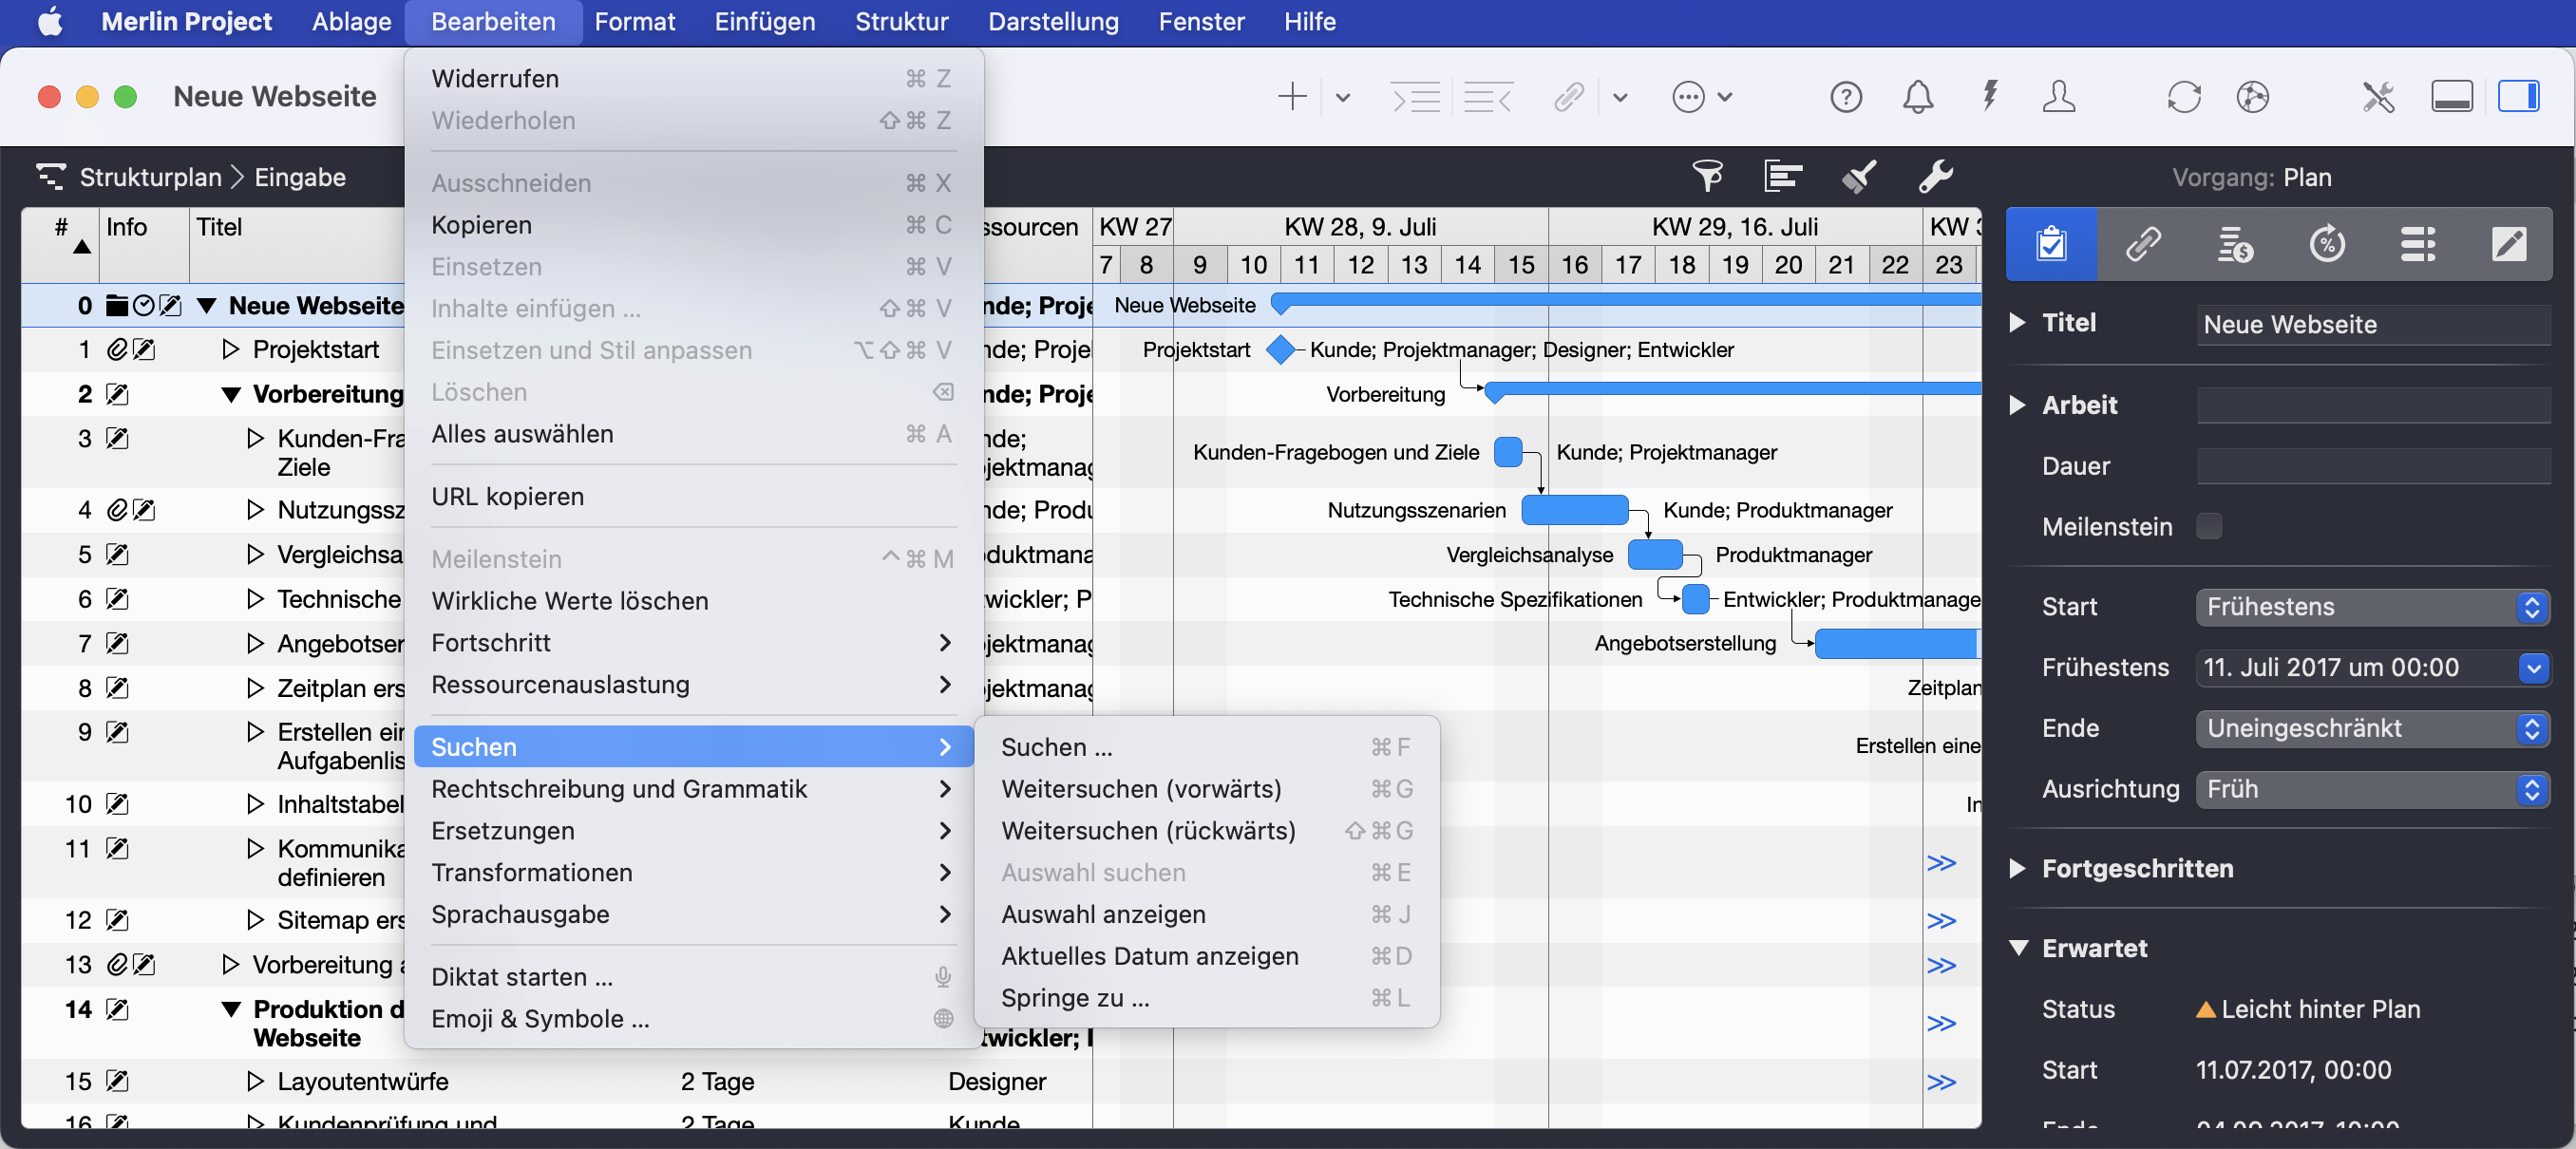
Task: Click the lightning bolt toolbar icon
Action: [1990, 97]
